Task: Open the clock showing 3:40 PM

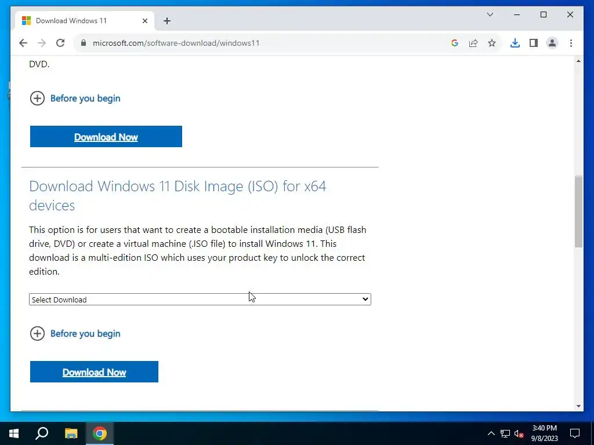Action: point(544,433)
